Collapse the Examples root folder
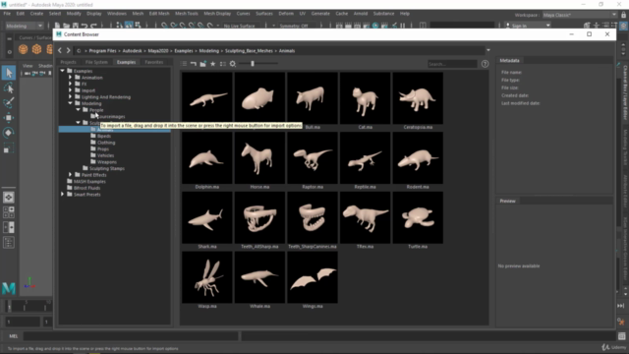Image resolution: width=629 pixels, height=354 pixels. (62, 71)
